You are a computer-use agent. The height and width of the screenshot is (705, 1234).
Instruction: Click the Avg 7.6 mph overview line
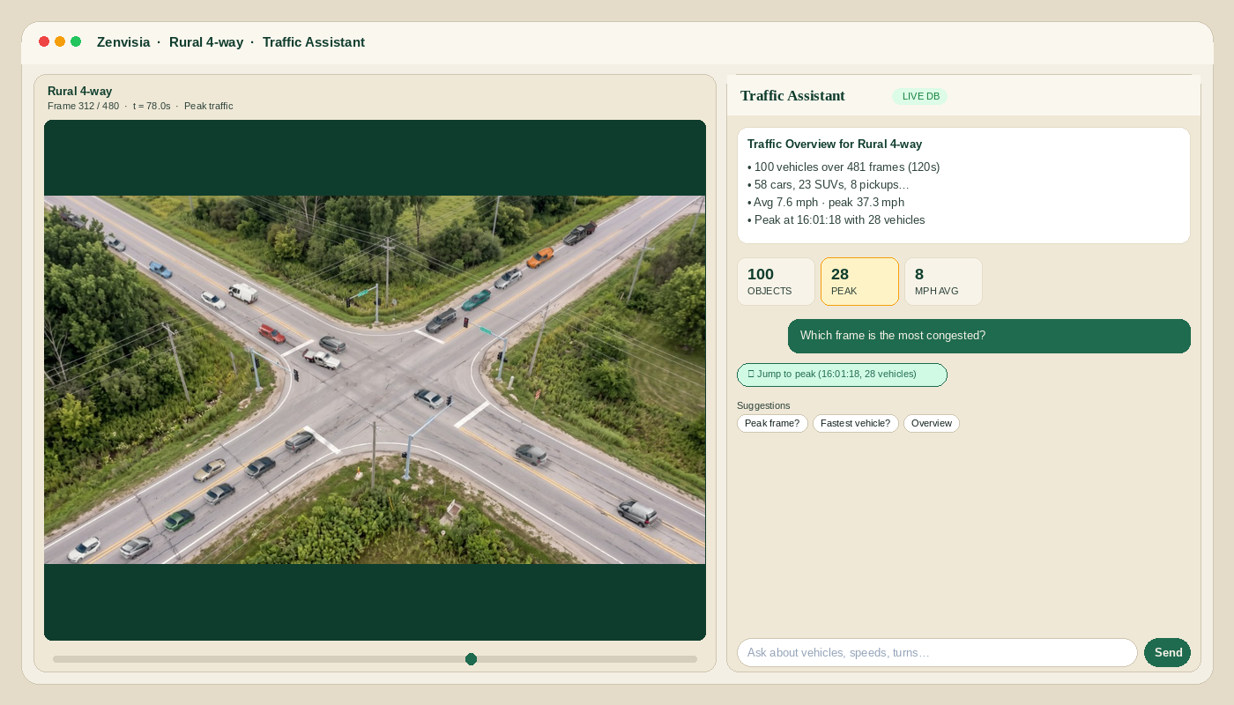826,203
